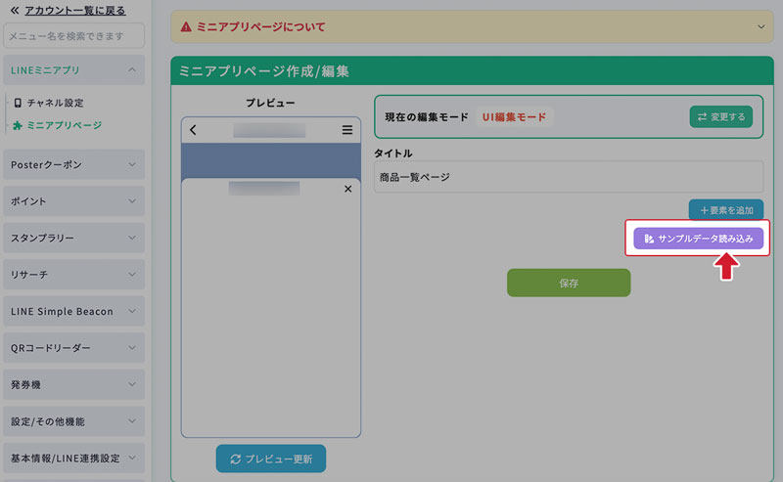Image resolution: width=783 pixels, height=482 pixels.
Task: Click double-chevron icon beside アカウント一覧に戻る
Action: coord(14,10)
